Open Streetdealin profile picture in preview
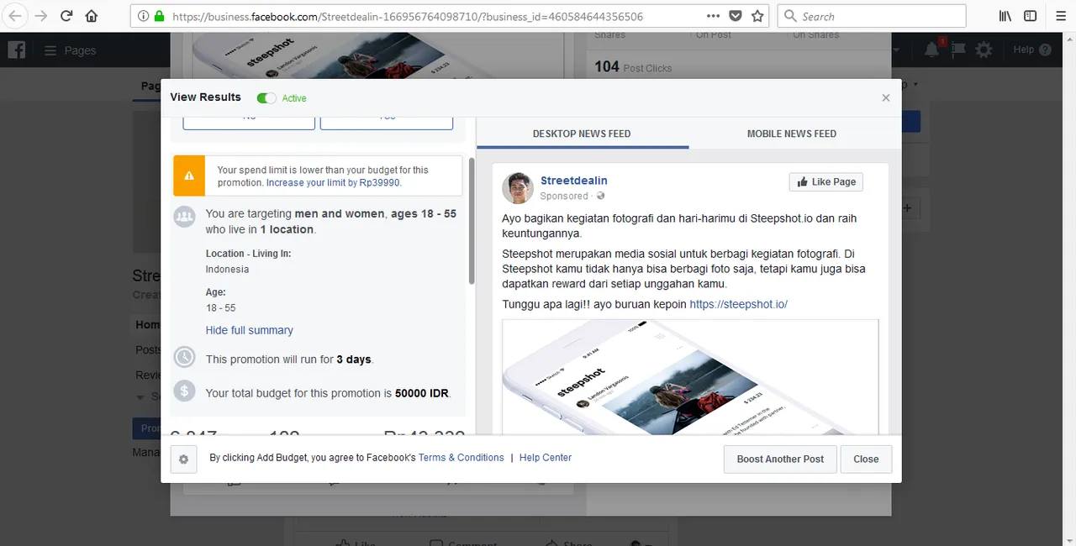 [518, 188]
